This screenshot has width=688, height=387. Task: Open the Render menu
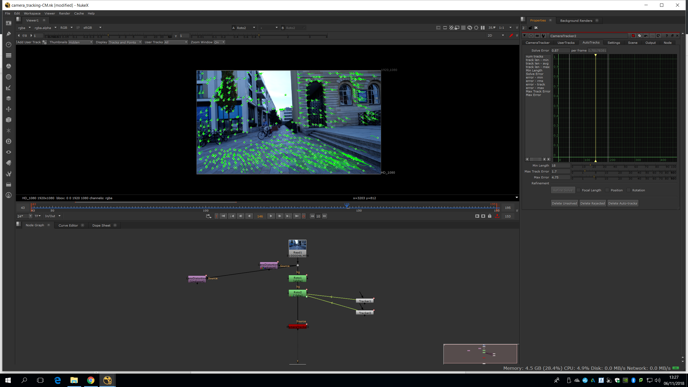click(64, 13)
